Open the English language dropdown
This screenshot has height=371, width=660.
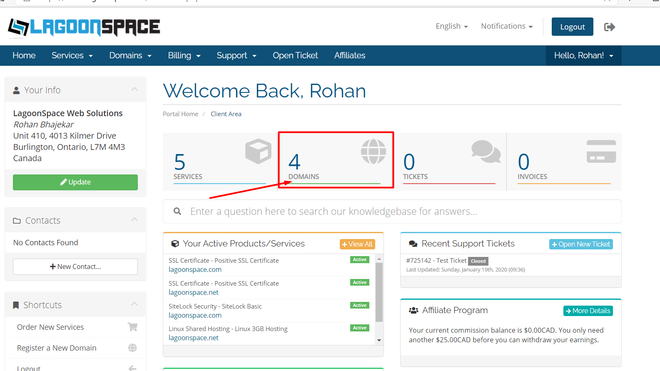(x=451, y=26)
